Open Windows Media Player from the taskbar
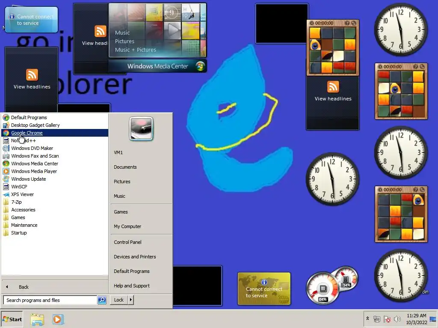The height and width of the screenshot is (328, 438). point(58,319)
